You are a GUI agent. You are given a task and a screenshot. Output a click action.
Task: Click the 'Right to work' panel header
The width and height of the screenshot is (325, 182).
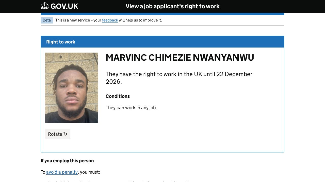click(x=61, y=42)
